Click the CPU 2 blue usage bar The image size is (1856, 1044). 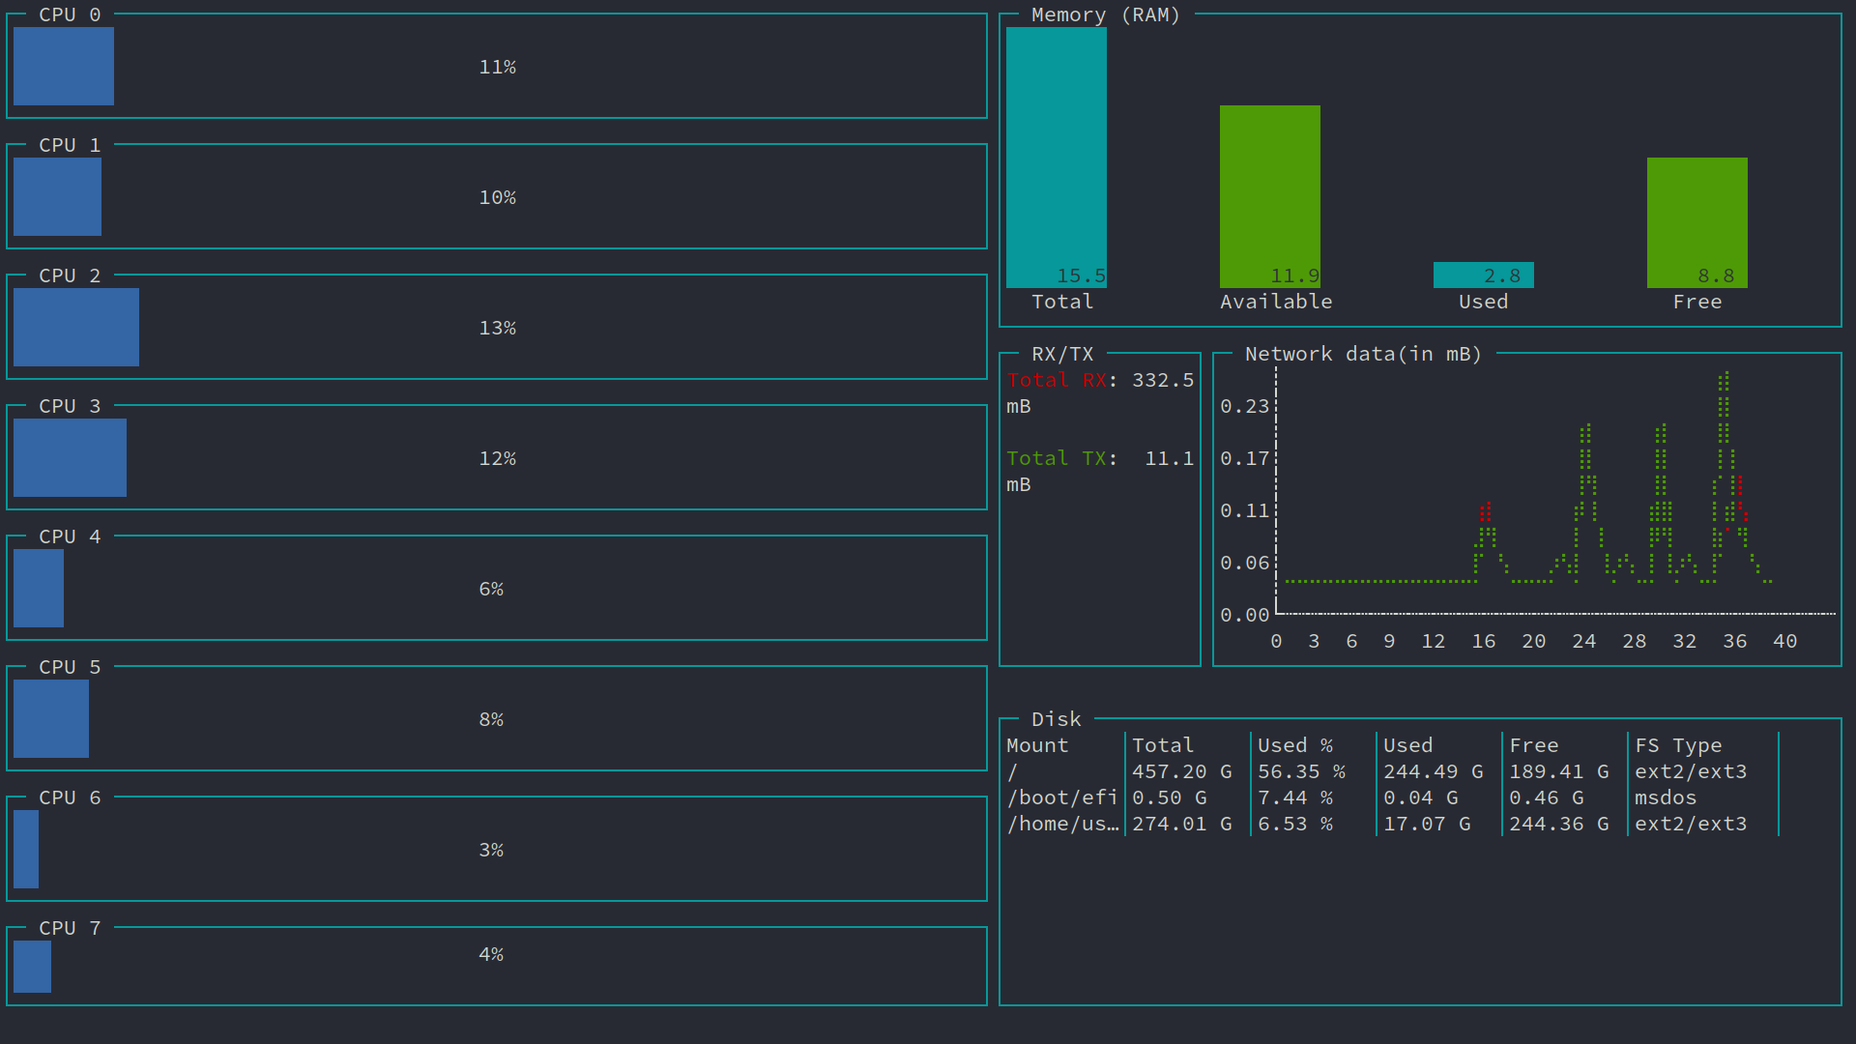click(x=76, y=327)
